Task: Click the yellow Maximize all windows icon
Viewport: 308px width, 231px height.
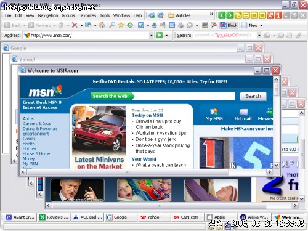Action: pos(262,15)
